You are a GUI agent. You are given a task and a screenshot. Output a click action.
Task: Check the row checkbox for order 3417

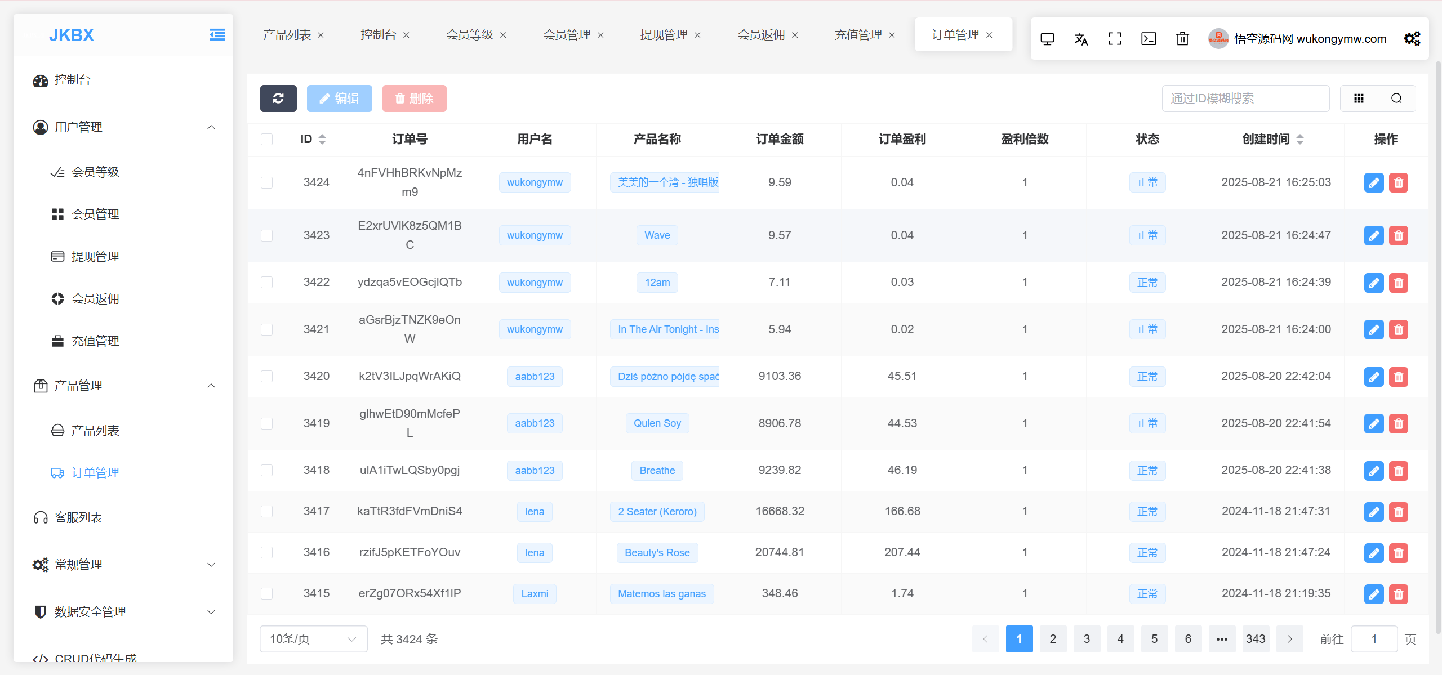pos(267,511)
